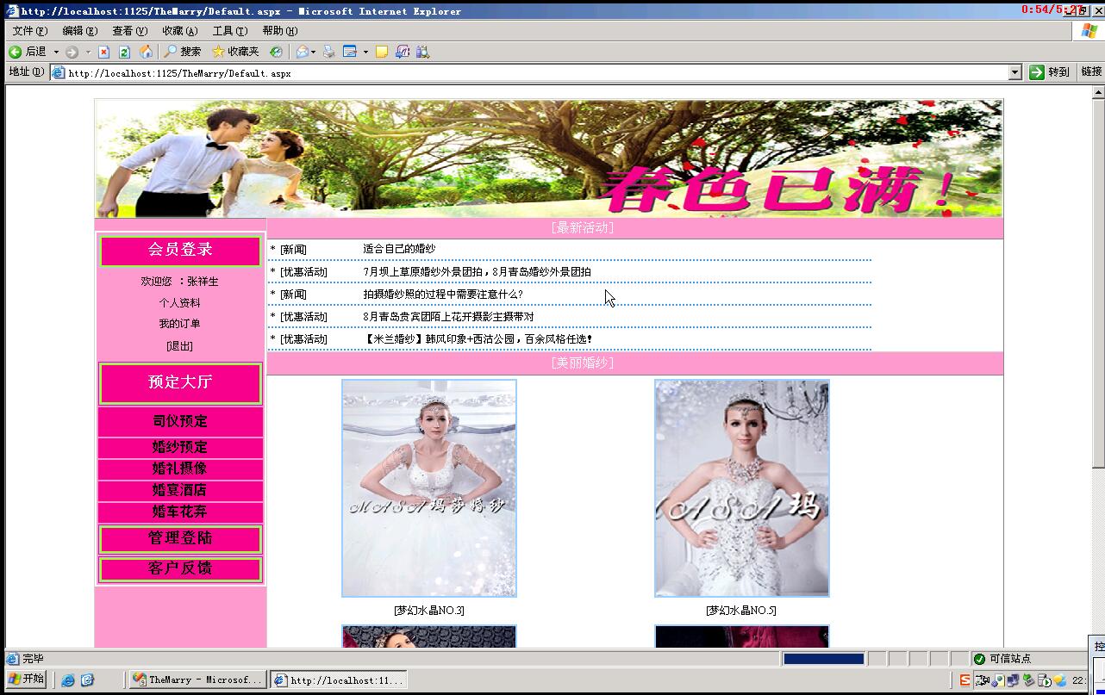Expand the Forward button history dropdown
Viewport: 1105px width, 695px height.
tap(88, 52)
